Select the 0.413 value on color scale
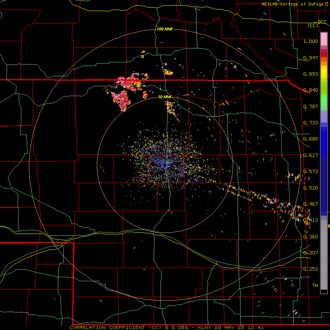330x330 pixels. coord(311,220)
